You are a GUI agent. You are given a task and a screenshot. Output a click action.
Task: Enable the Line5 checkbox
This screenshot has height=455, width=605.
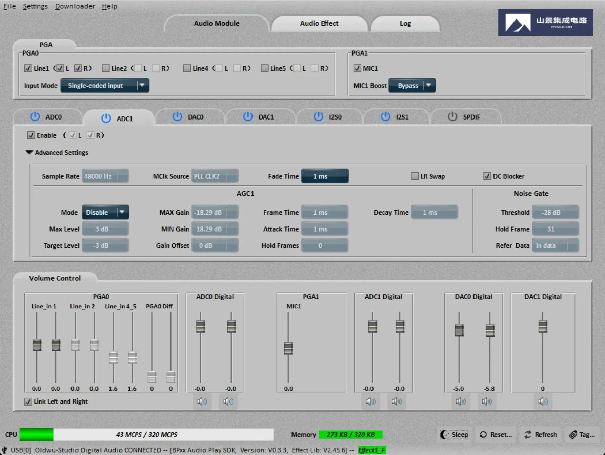click(265, 68)
